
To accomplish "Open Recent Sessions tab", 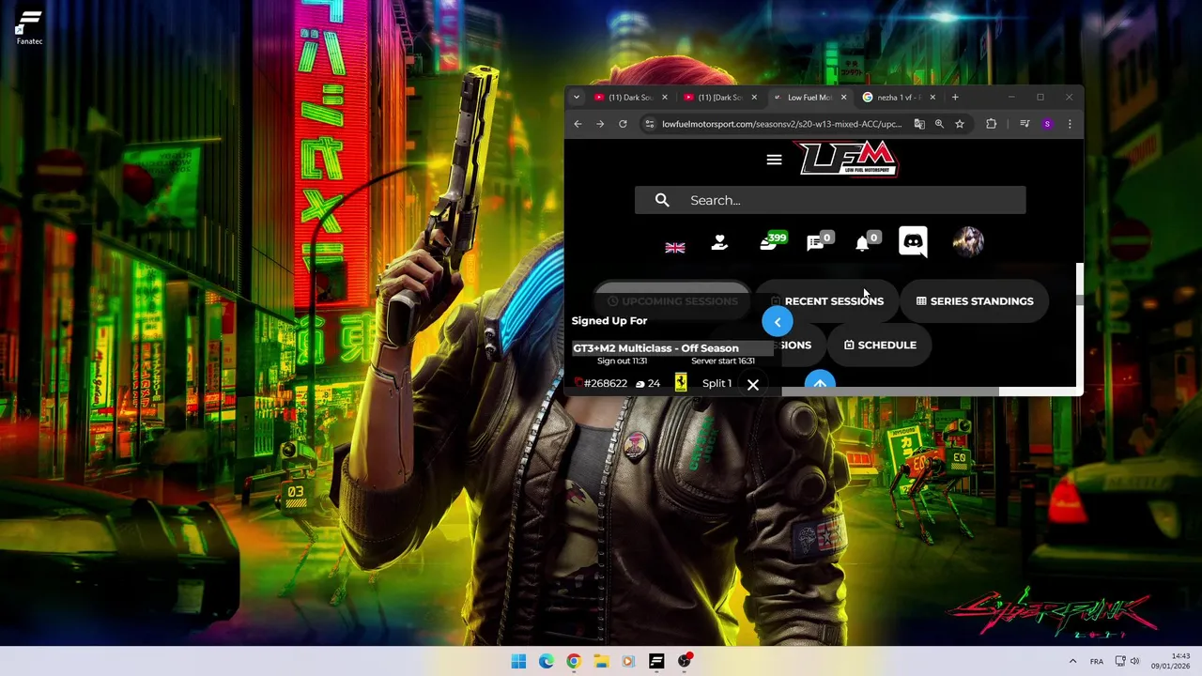I will click(x=826, y=301).
